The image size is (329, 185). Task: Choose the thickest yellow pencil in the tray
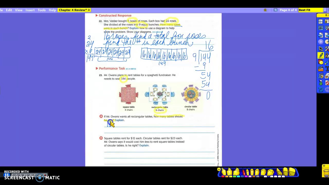(270, 172)
